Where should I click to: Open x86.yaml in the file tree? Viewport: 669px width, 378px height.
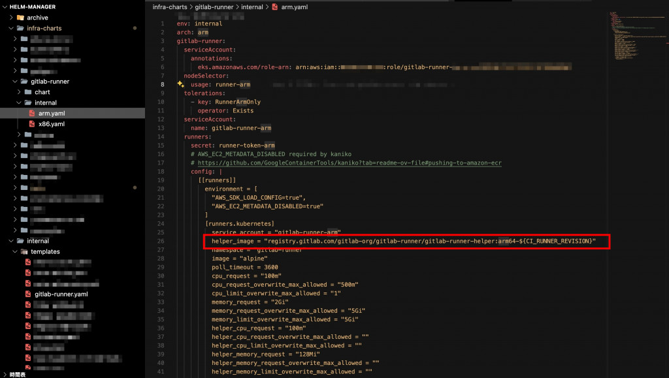pos(52,124)
